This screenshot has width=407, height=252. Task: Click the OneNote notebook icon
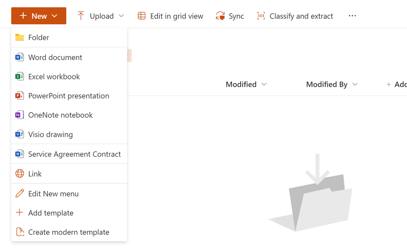[x=20, y=115]
